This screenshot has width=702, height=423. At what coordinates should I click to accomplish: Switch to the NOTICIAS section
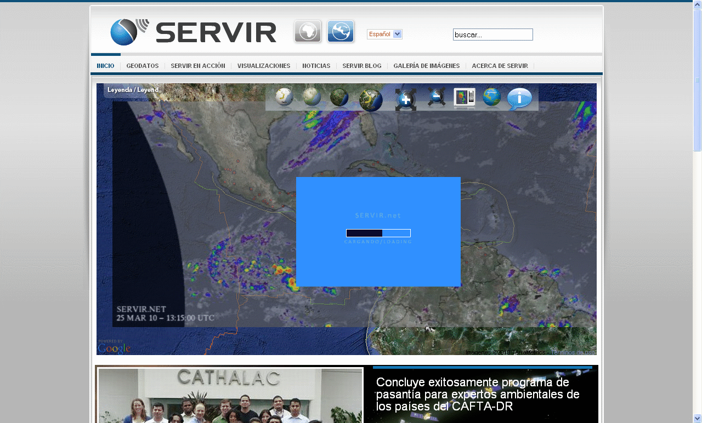[316, 65]
